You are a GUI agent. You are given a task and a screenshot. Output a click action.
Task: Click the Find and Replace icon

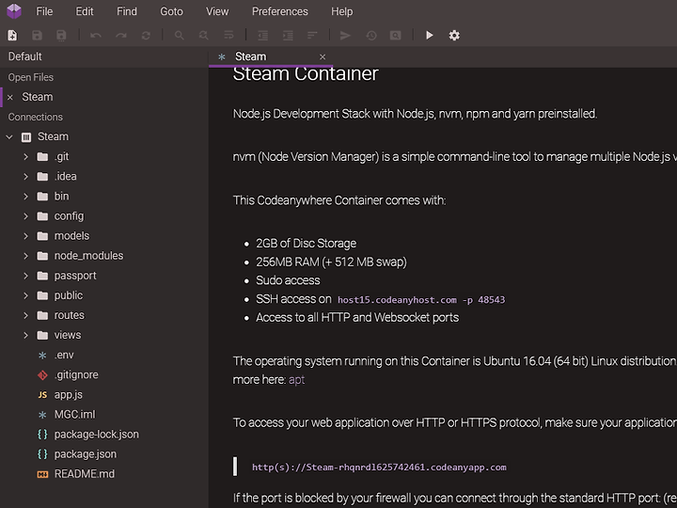204,36
